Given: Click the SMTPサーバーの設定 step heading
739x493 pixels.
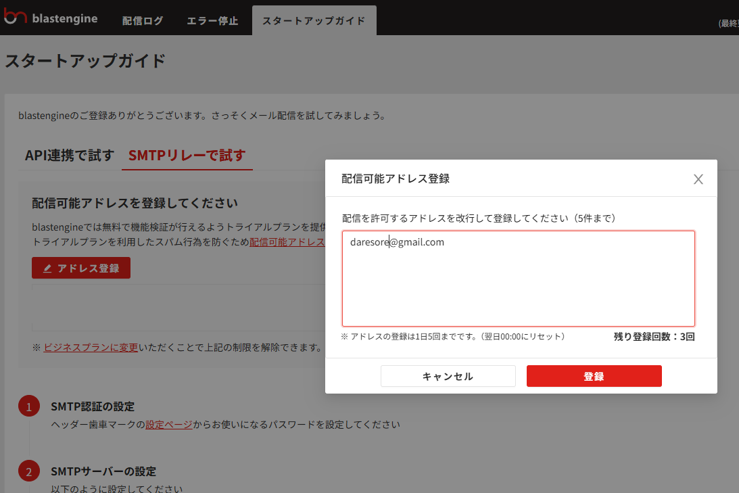Looking at the screenshot, I should tap(103, 471).
